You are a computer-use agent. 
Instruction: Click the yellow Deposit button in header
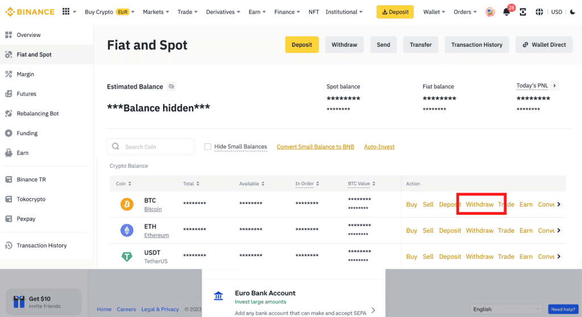click(395, 12)
